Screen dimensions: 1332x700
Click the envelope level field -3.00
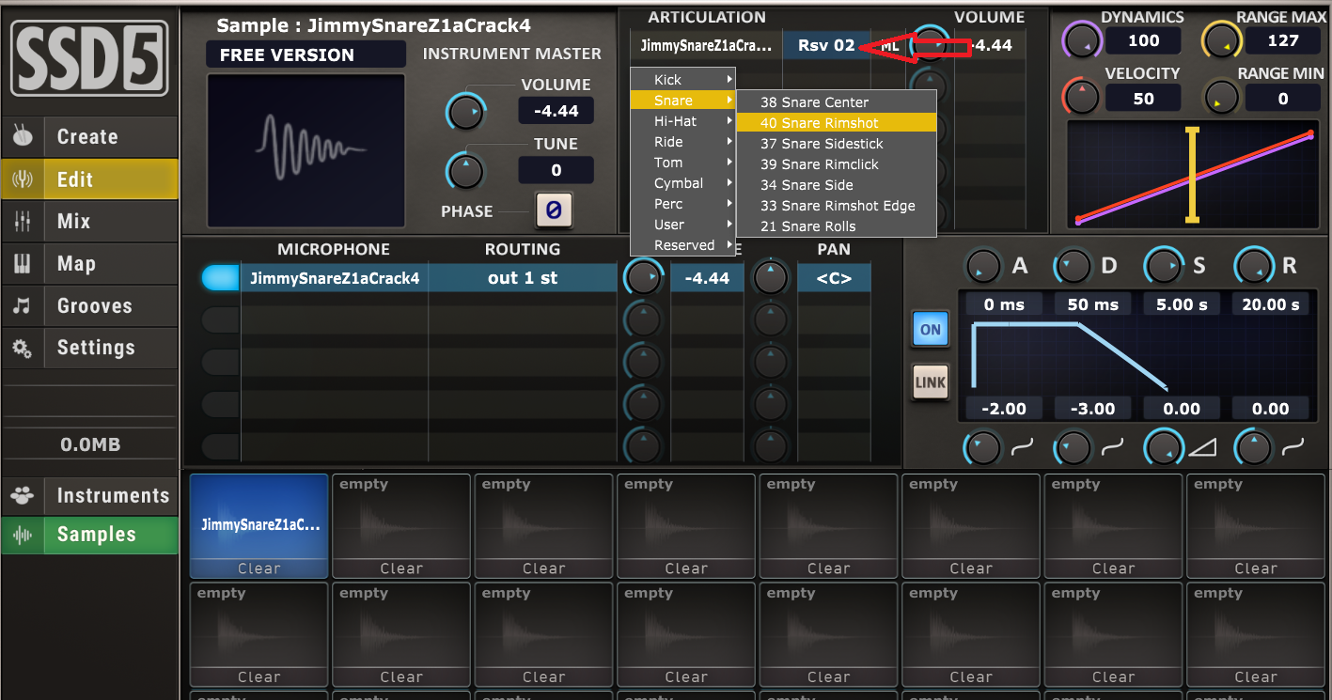(1093, 409)
